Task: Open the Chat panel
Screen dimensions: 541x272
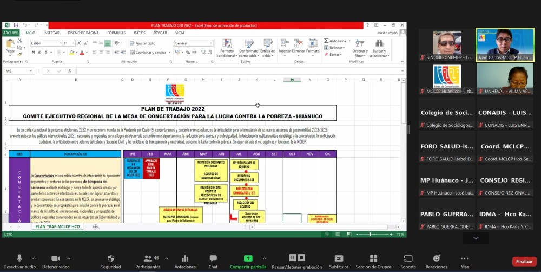Action: click(x=213, y=259)
